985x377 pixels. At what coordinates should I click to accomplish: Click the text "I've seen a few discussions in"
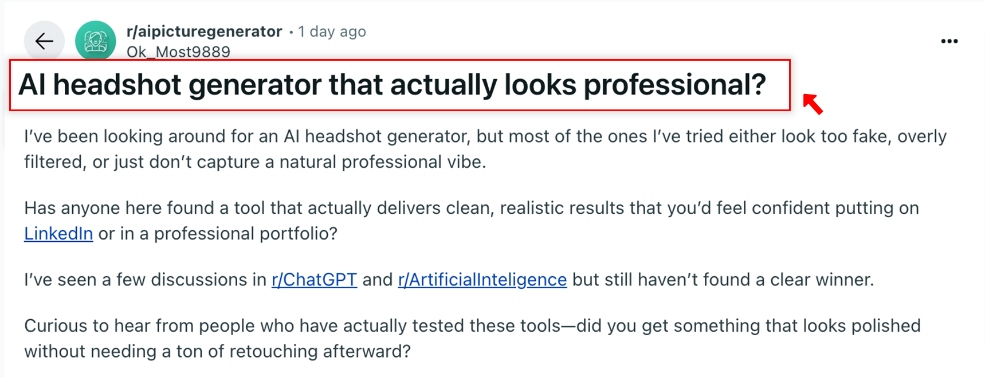click(x=145, y=280)
